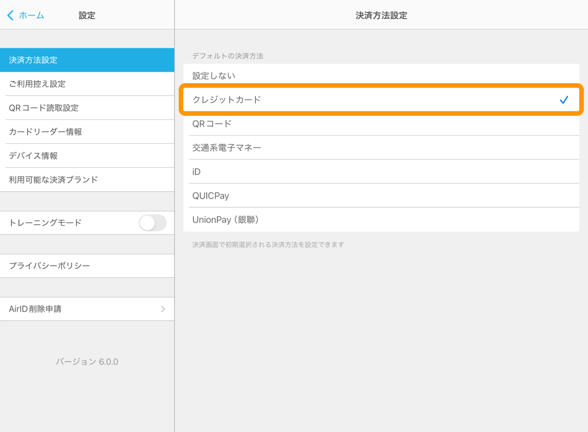Switch to カードリーダー情報 section
The width and height of the screenshot is (588, 432).
(x=87, y=131)
